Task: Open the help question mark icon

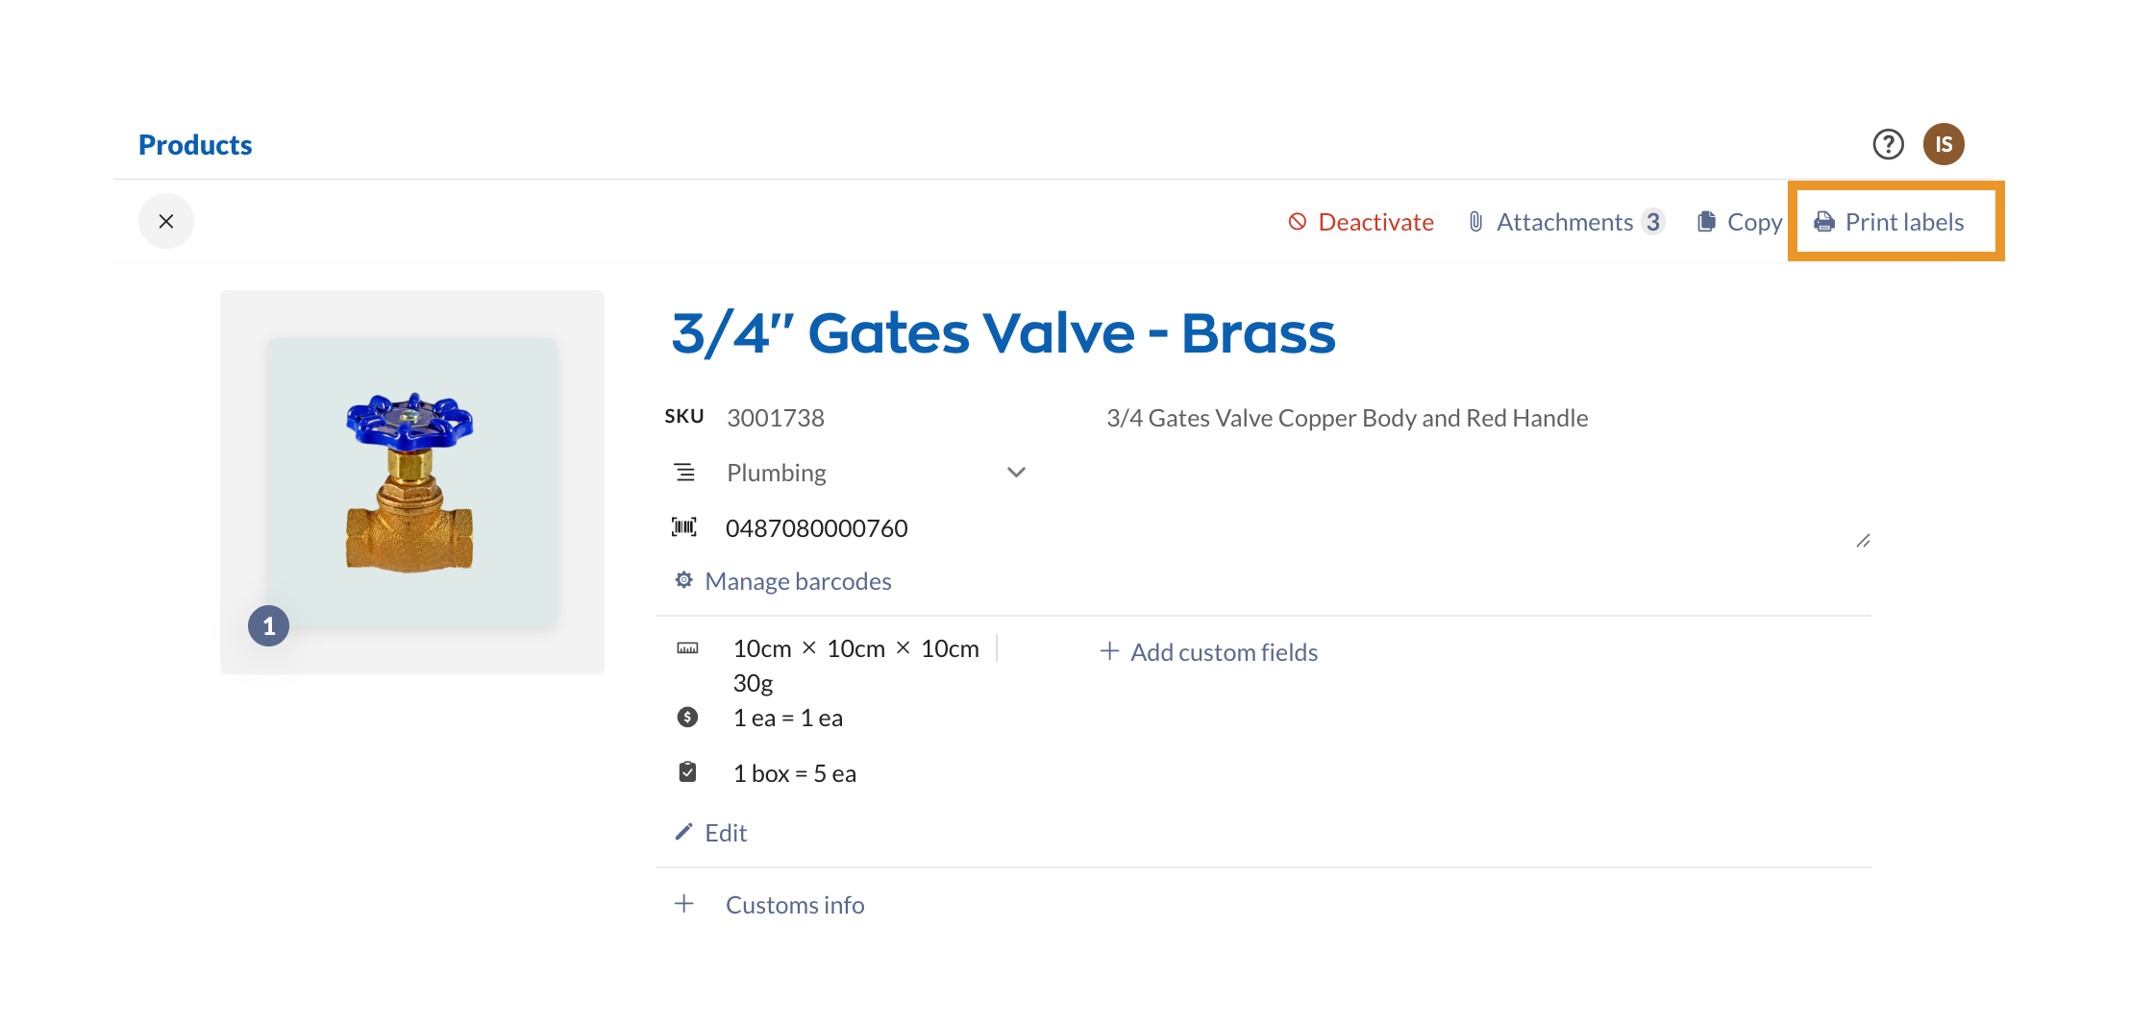Action: point(1888,144)
